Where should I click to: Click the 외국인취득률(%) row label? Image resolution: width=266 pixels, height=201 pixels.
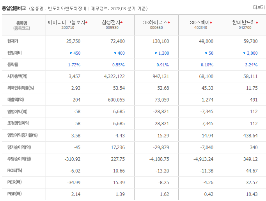click(x=21, y=88)
